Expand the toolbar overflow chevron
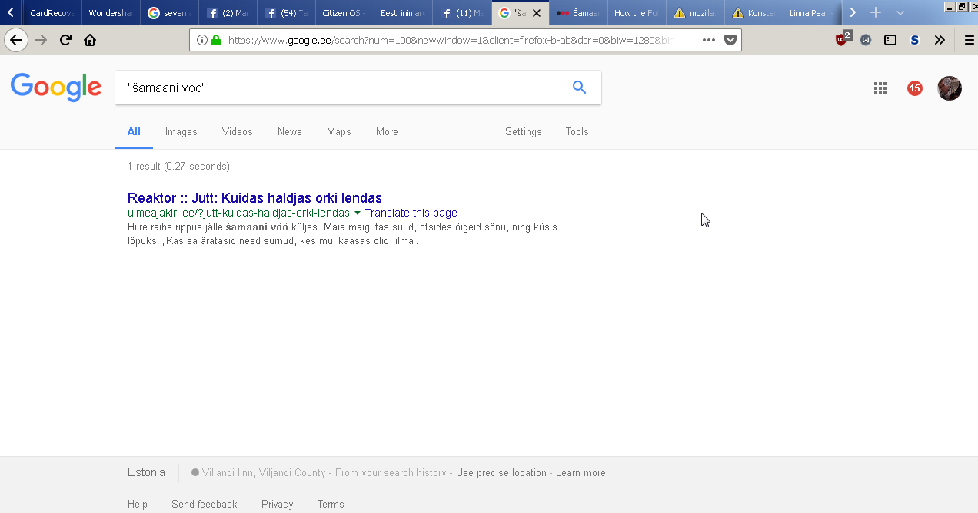 [x=940, y=40]
